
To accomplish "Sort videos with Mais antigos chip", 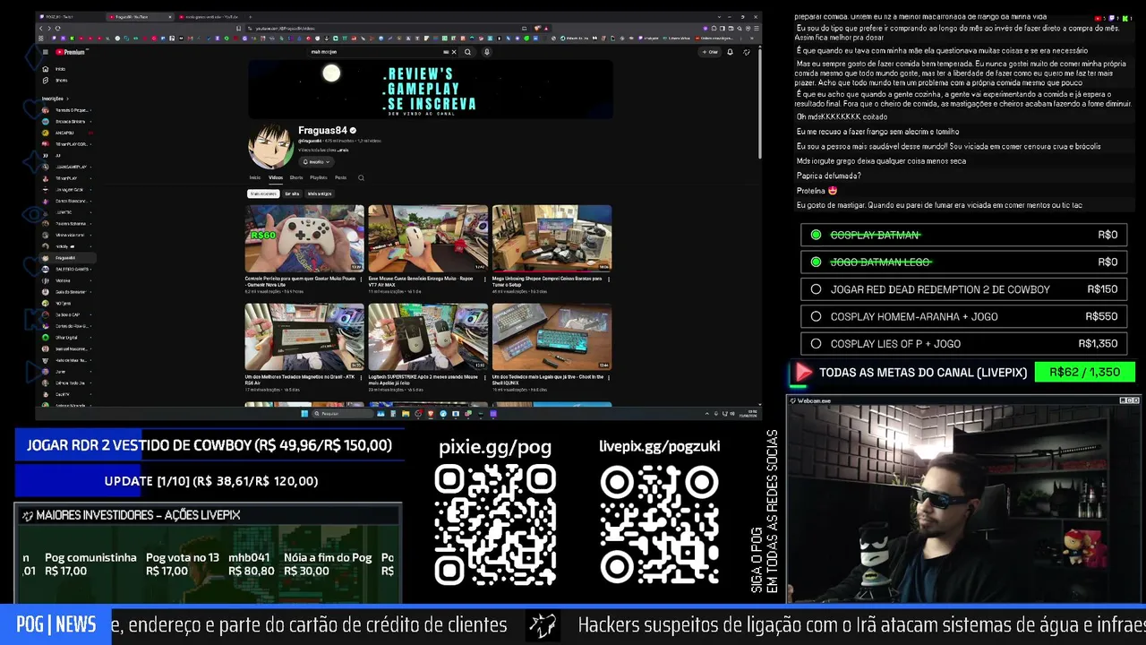I will click(320, 193).
